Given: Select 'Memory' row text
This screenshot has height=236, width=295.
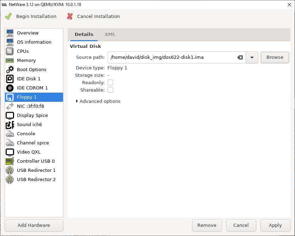Looking at the screenshot, I should pyautogui.click(x=26, y=60).
